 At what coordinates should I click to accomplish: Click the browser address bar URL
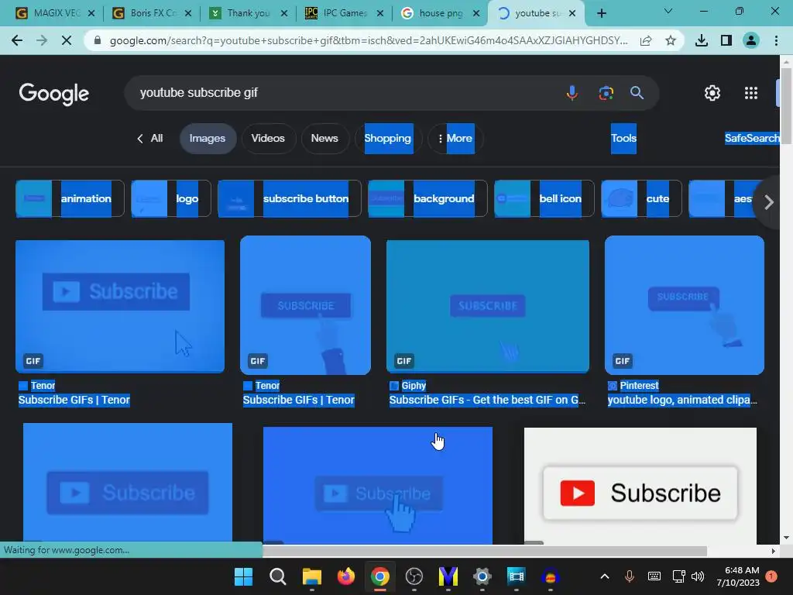click(369, 40)
